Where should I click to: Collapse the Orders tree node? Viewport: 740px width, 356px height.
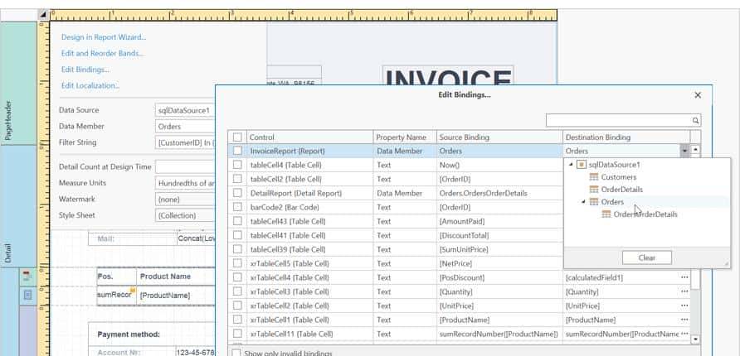(583, 202)
